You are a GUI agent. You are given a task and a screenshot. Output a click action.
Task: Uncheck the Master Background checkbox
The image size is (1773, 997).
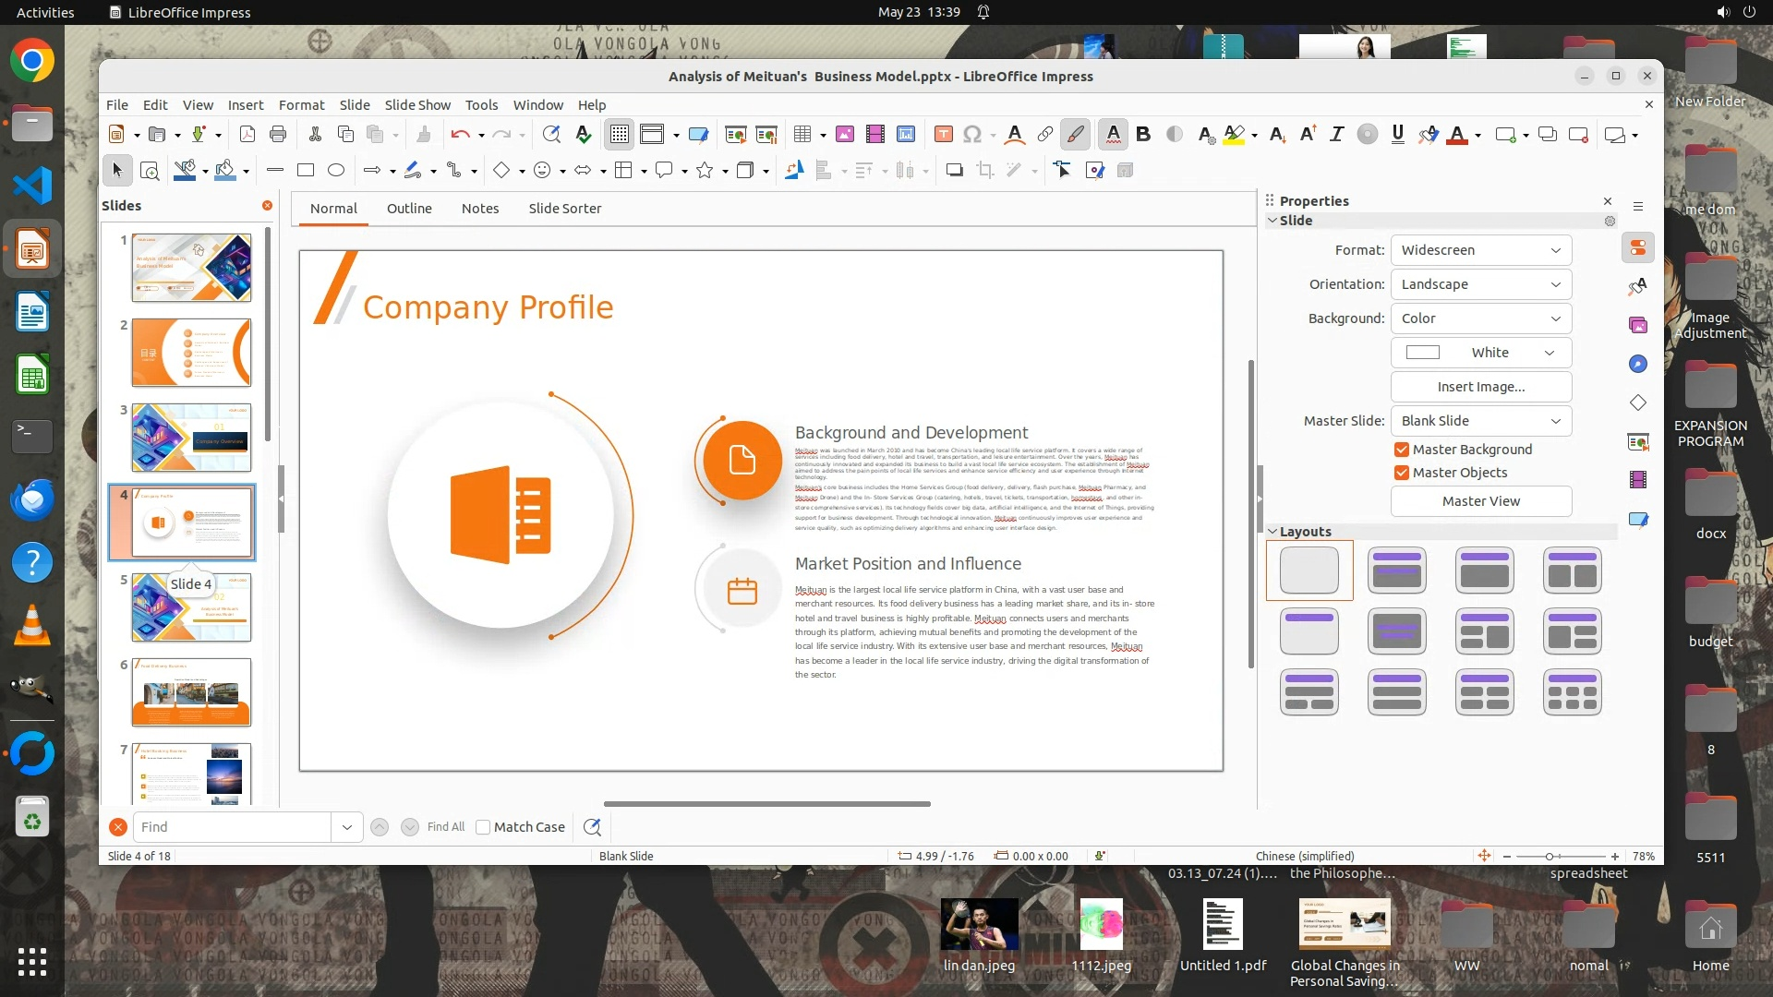[x=1402, y=450]
